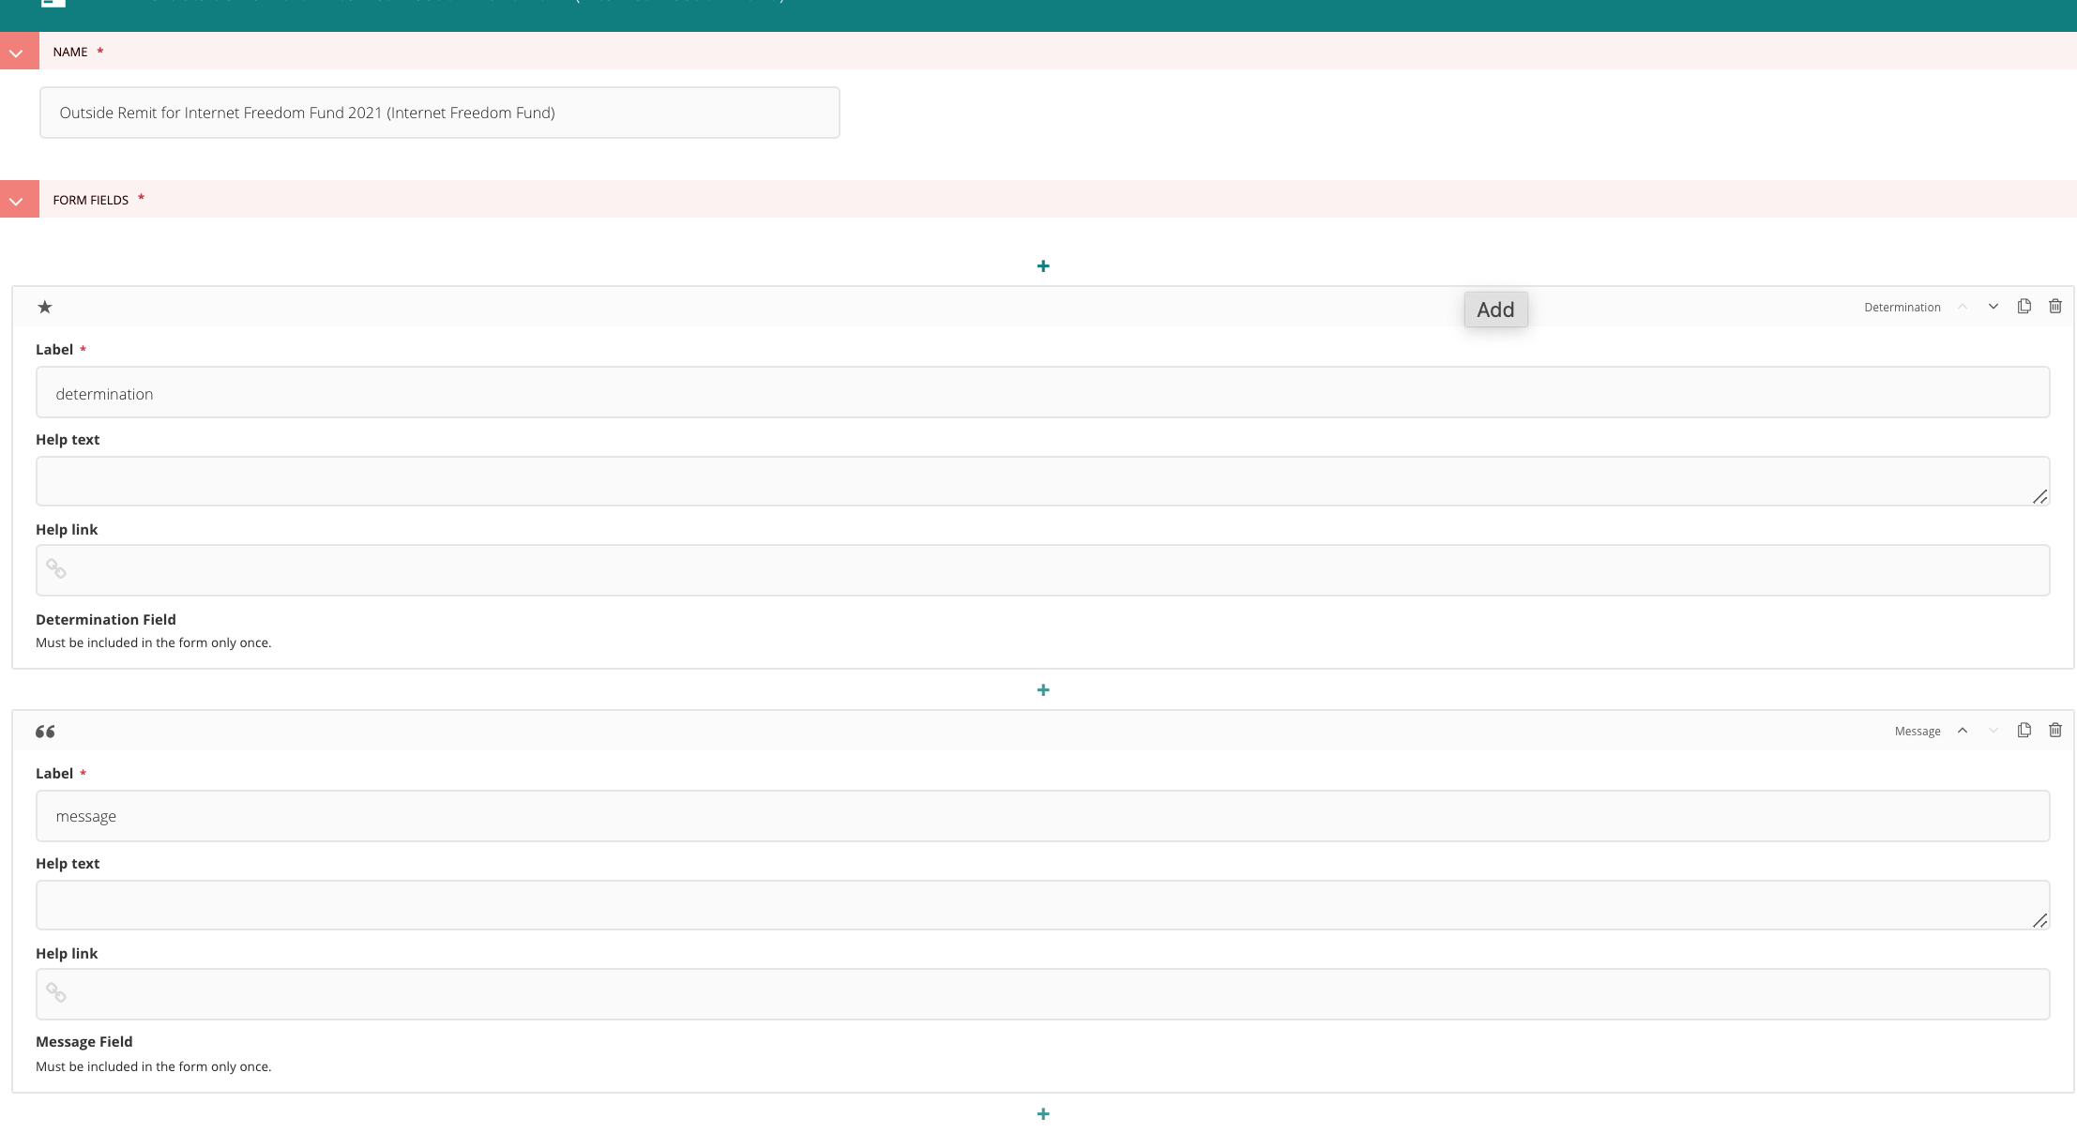Add a new field below the Message block
The image size is (2077, 1133).
point(1043,1113)
